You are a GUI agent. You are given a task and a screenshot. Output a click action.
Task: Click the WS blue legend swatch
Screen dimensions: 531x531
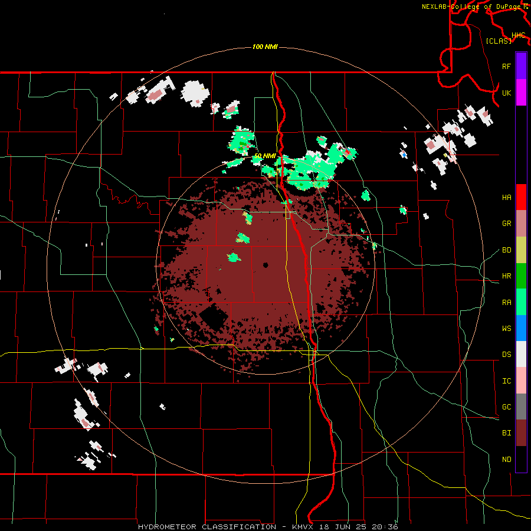pos(521,328)
